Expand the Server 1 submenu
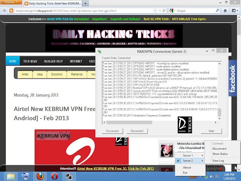The width and height of the screenshot is (241, 181). tap(191, 155)
